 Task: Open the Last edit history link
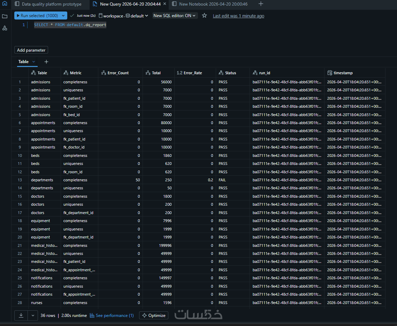(x=238, y=16)
